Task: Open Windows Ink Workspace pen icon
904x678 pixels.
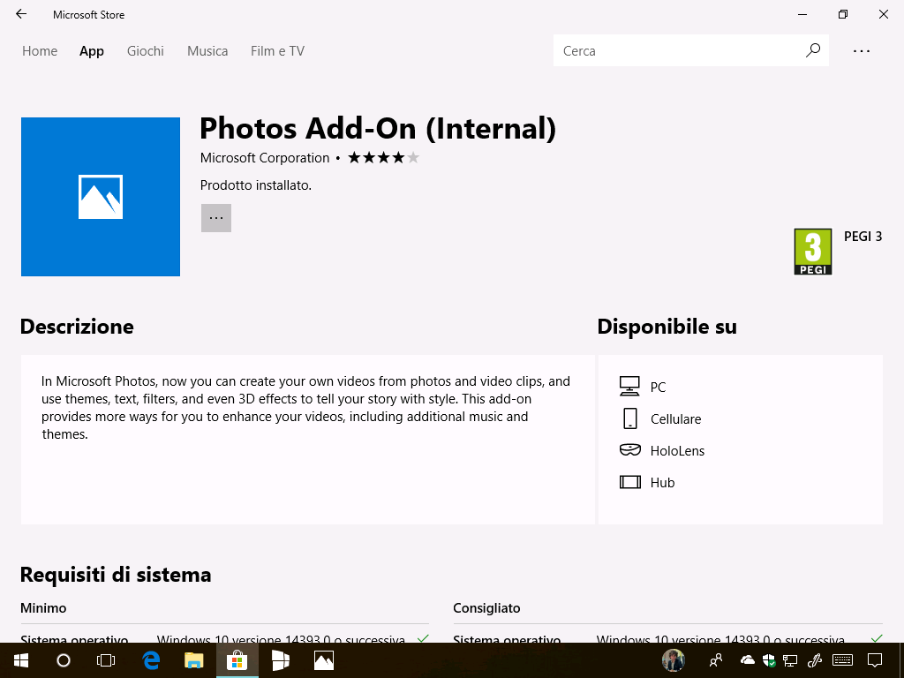Action: pos(814,660)
